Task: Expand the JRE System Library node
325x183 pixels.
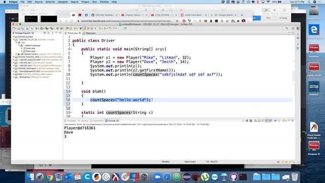Action: coord(16,54)
